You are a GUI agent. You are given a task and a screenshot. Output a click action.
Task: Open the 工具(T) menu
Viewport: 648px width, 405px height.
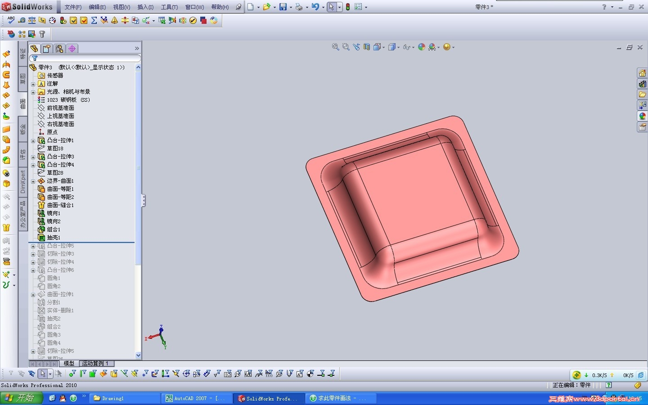[169, 7]
